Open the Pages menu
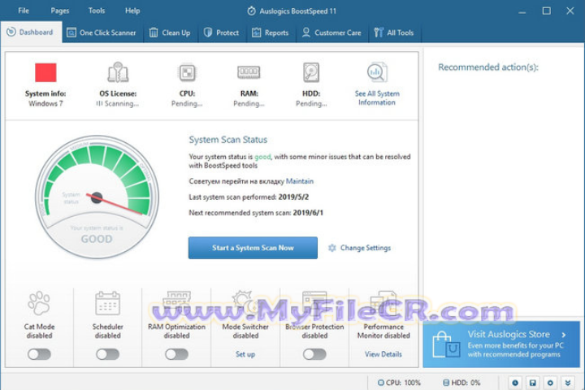Screen dimensions: 585x390 (x=59, y=11)
